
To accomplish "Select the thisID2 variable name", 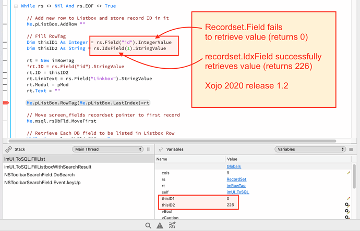I will pyautogui.click(x=169, y=205).
